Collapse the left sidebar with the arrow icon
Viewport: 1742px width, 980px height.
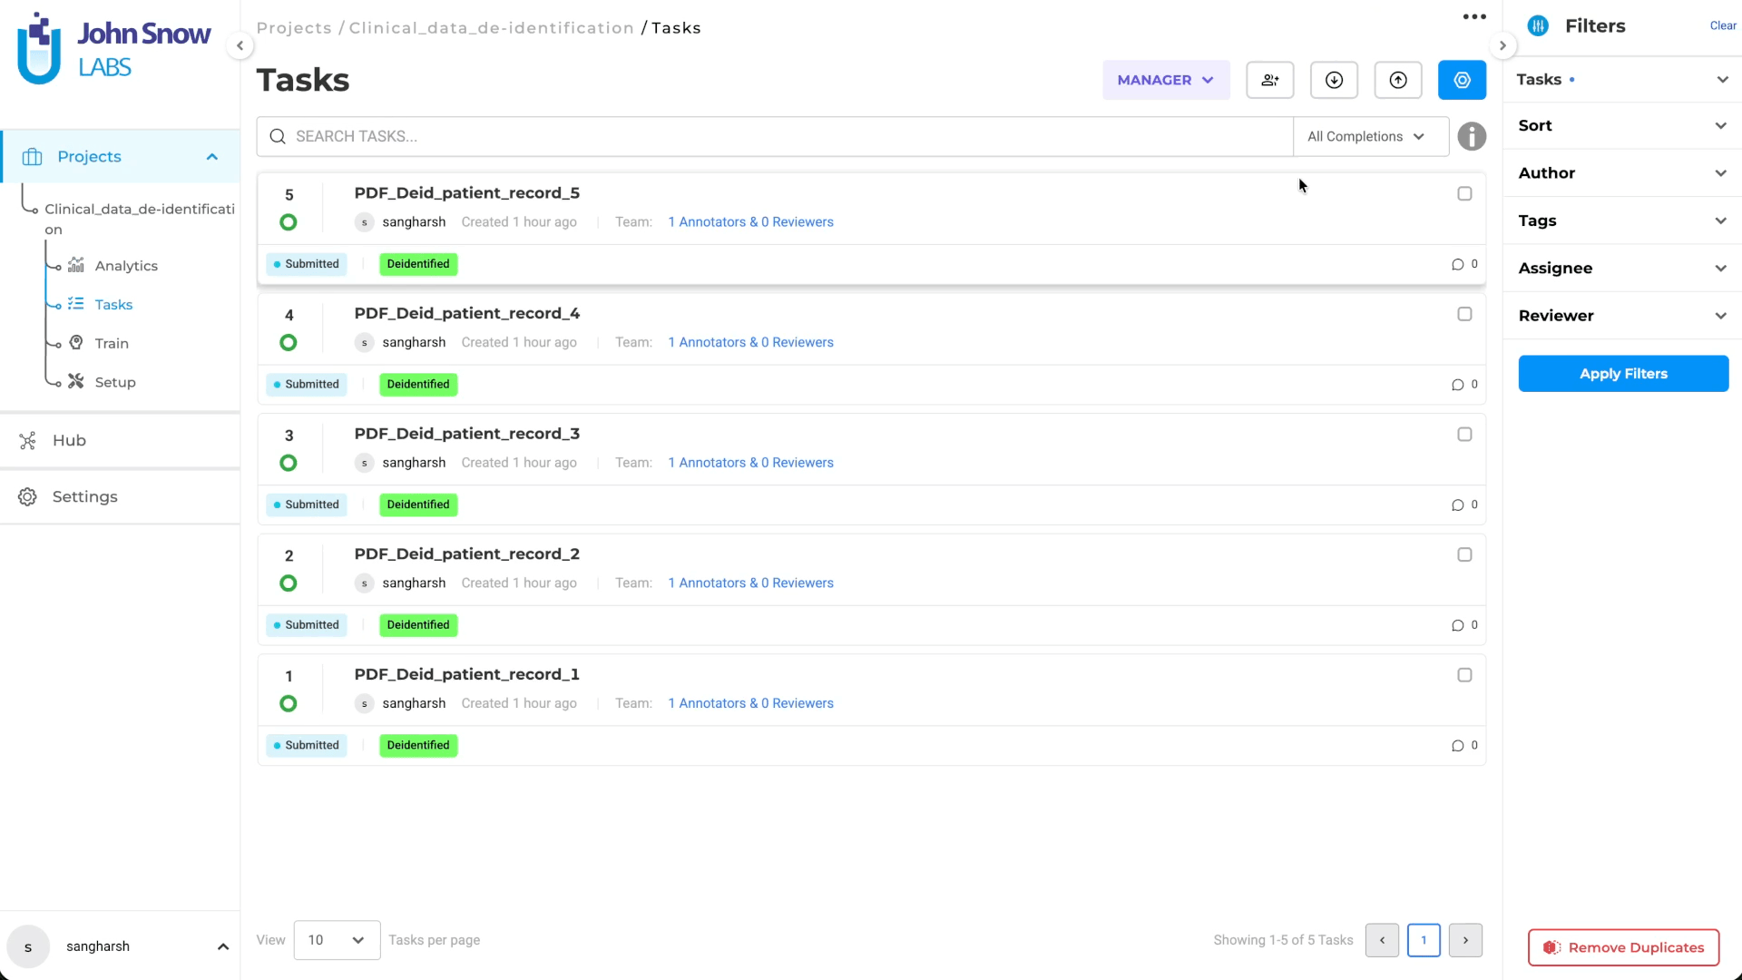coord(240,45)
